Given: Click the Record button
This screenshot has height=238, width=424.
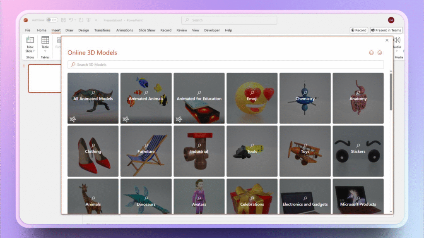Looking at the screenshot, I should [359, 30].
